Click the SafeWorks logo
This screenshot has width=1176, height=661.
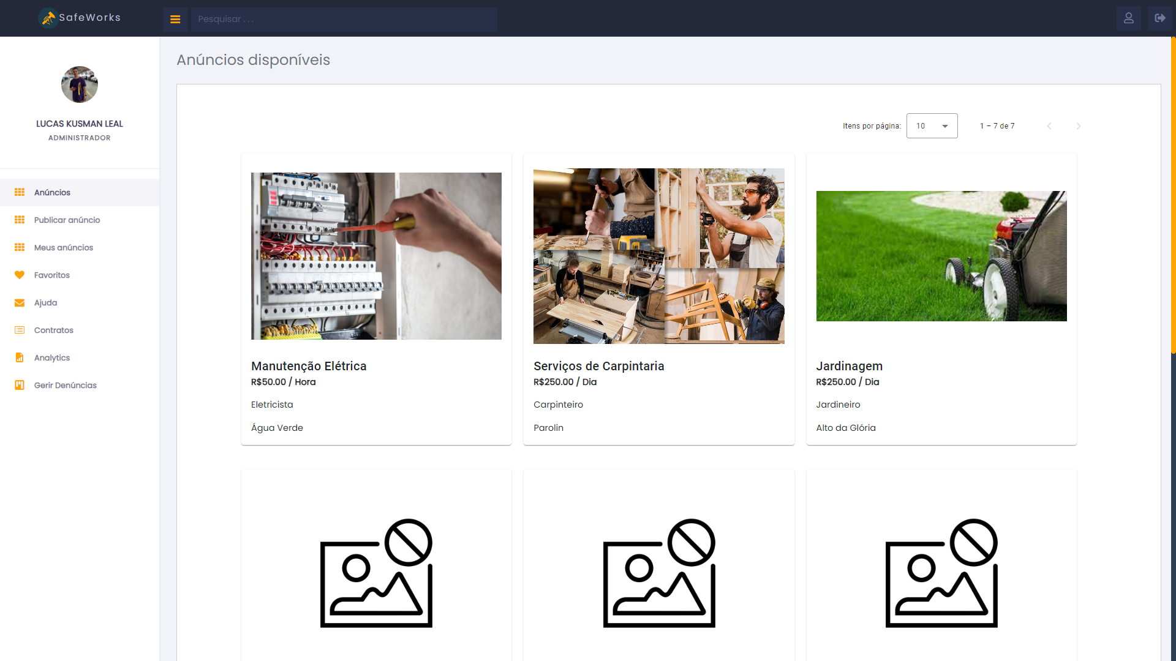point(80,18)
